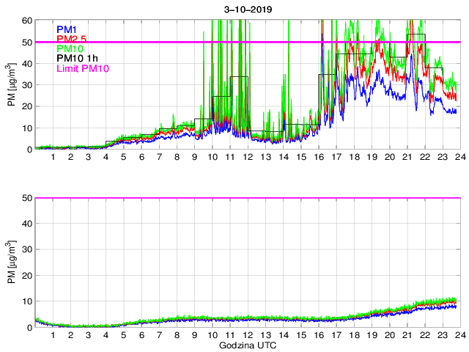
Task: Click the green PM10 legend label
Action: pos(70,48)
